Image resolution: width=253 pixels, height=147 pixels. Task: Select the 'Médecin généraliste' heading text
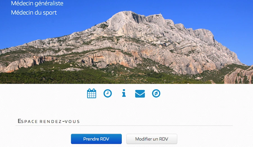pyautogui.click(x=37, y=3)
